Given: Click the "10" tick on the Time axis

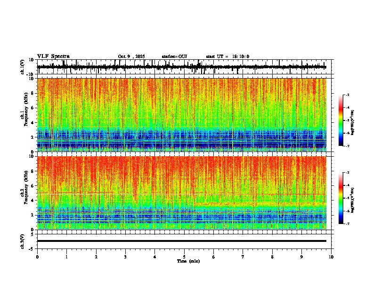Looking at the screenshot, I should [x=331, y=257].
